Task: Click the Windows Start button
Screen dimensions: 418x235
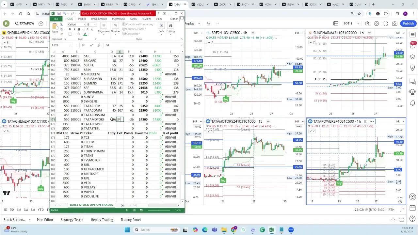Action: (127, 230)
